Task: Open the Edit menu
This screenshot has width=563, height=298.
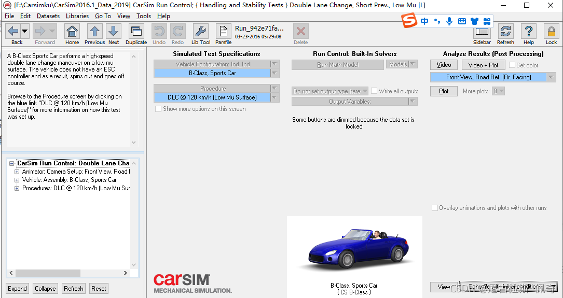Action: click(25, 16)
